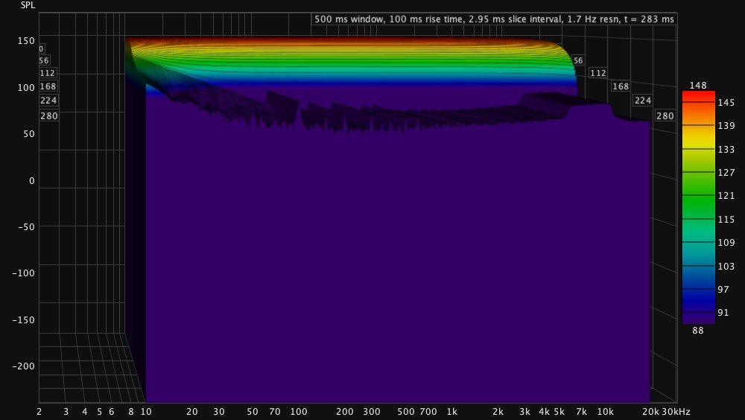The height and width of the screenshot is (420, 745).
Task: Click the 2 Hz label on frequency axis
Action: click(39, 412)
